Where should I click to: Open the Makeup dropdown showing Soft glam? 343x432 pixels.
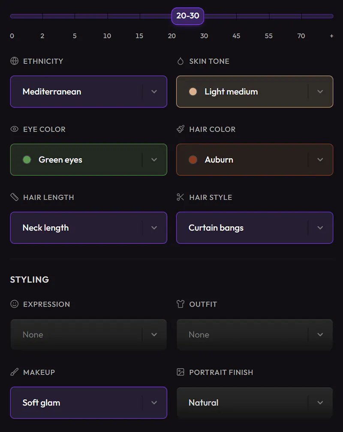[89, 402]
